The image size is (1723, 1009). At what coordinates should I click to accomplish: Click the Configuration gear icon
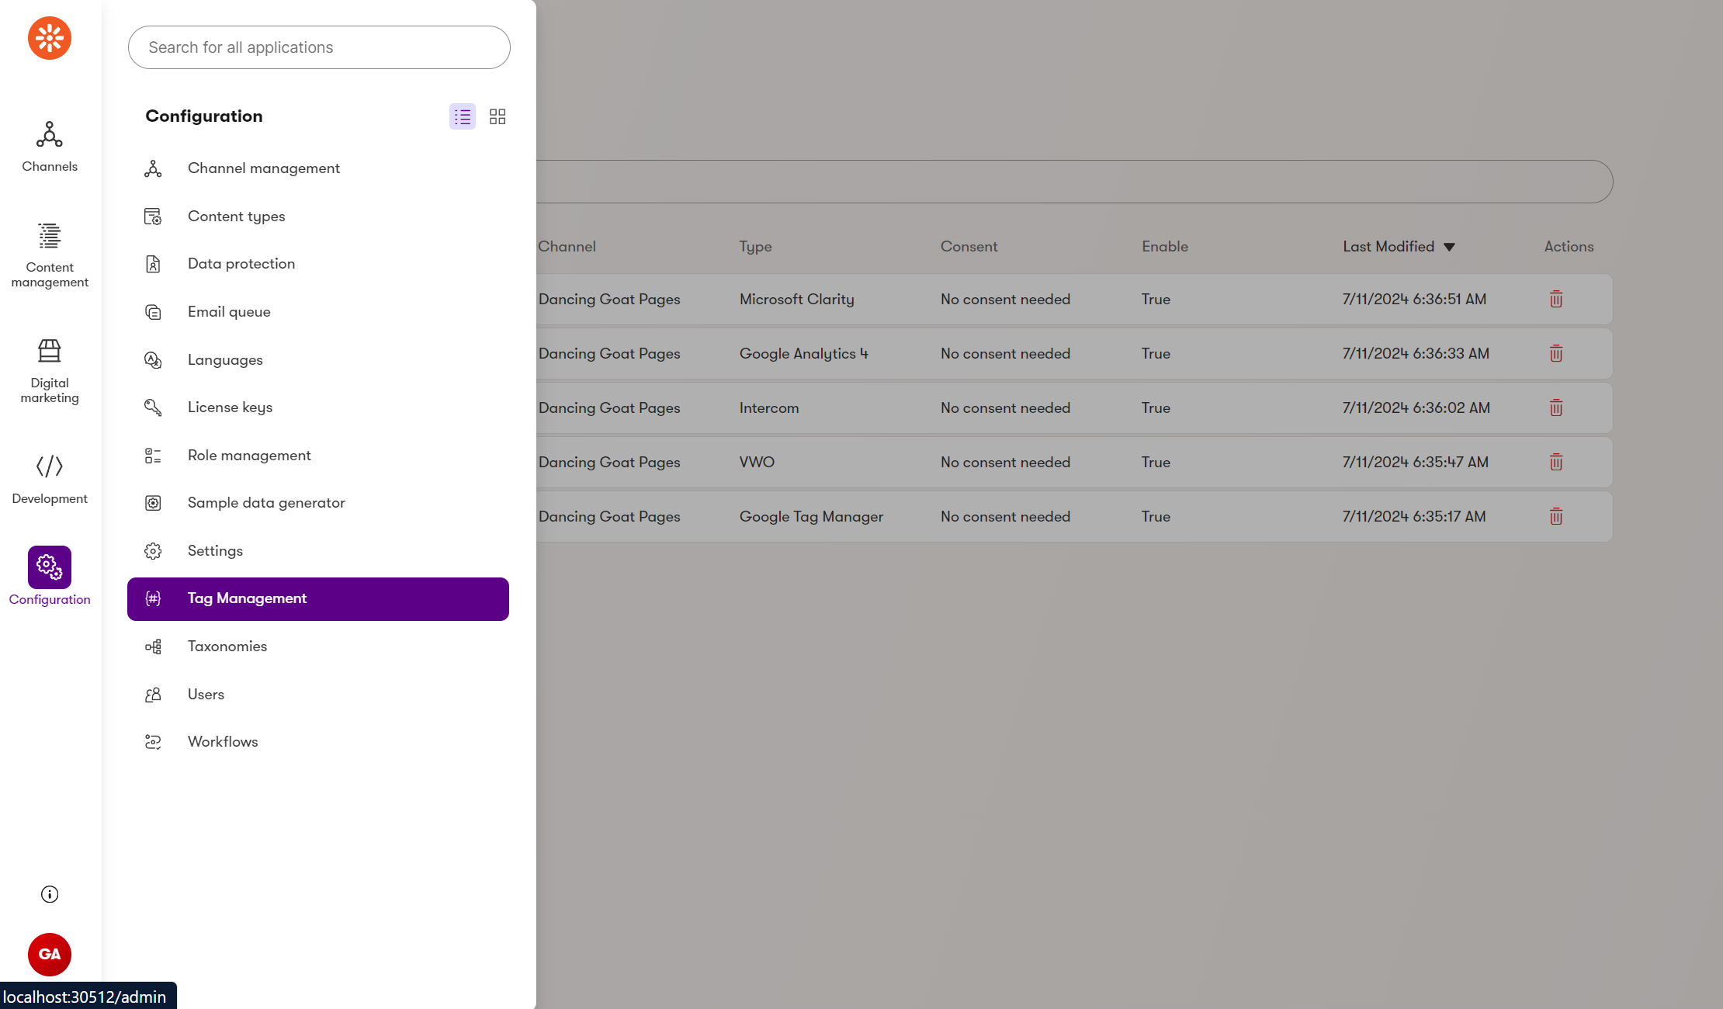tap(49, 566)
